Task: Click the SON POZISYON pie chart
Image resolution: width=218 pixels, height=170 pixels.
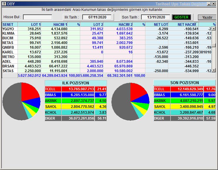Action: coord(130,102)
